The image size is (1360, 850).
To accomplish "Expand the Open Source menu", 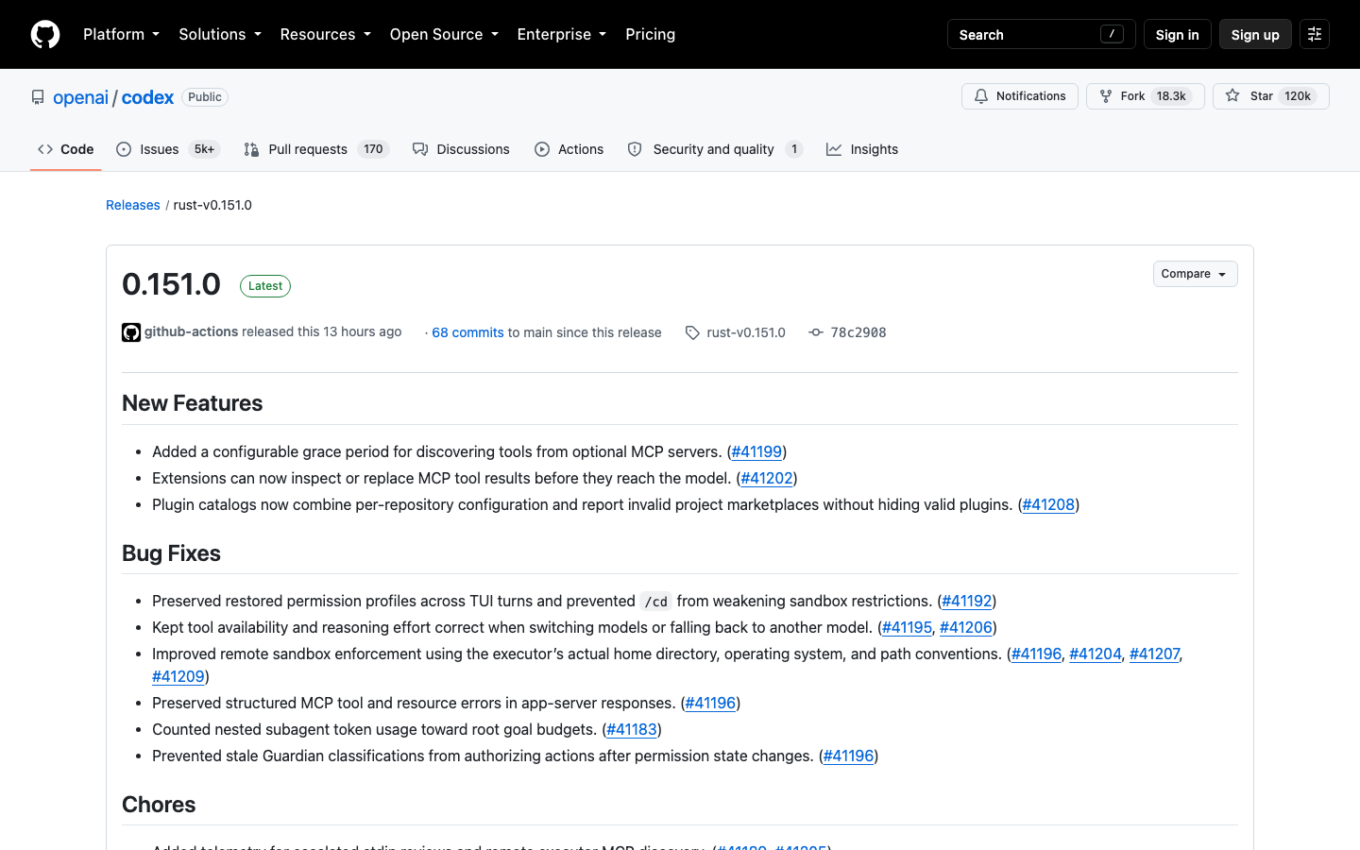I will click(444, 34).
